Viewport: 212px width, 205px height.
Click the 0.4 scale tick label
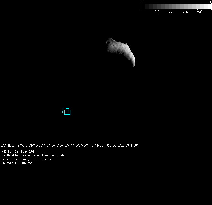pos(171,12)
